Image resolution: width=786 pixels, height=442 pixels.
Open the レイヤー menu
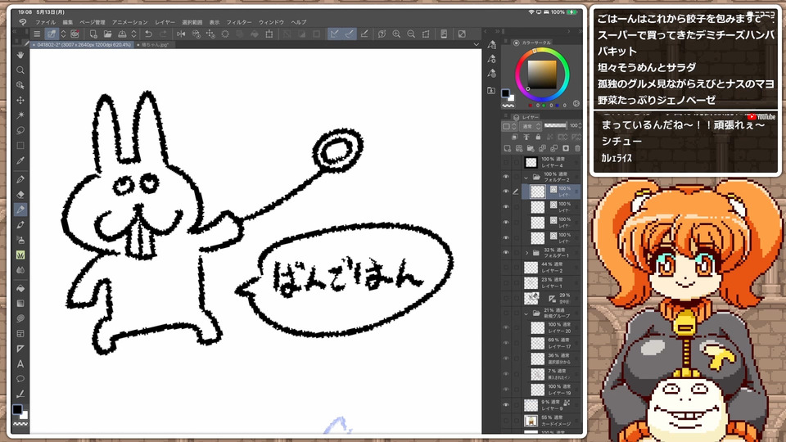pyautogui.click(x=165, y=22)
